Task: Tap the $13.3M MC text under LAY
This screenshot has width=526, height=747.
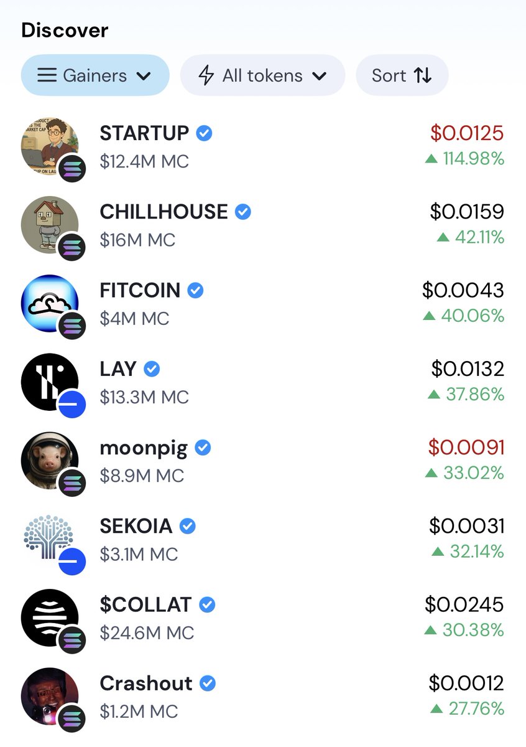Action: [144, 397]
